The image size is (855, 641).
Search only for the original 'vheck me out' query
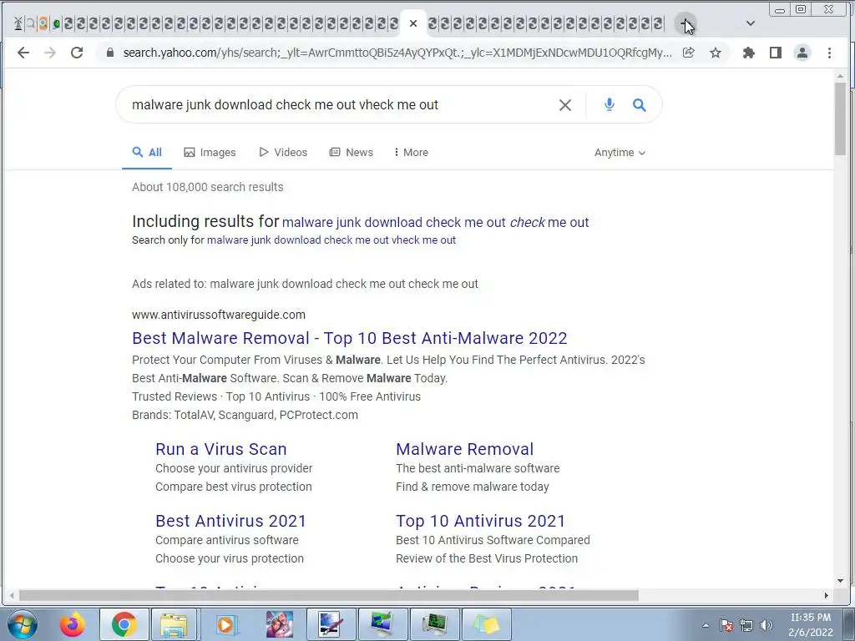(x=331, y=240)
